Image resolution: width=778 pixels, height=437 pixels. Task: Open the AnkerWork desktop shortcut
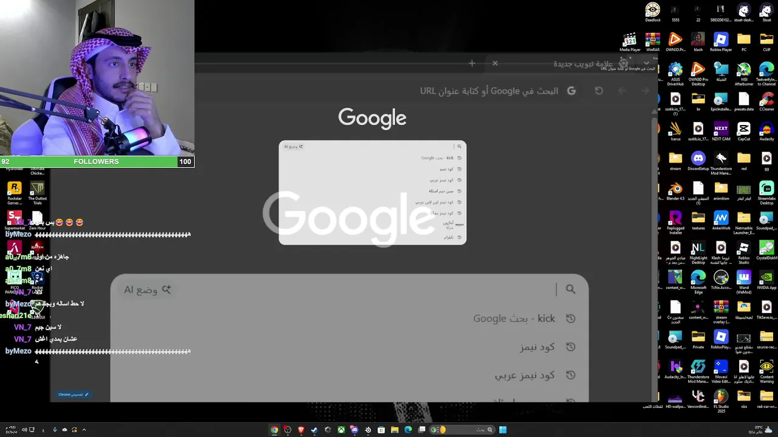click(x=721, y=220)
